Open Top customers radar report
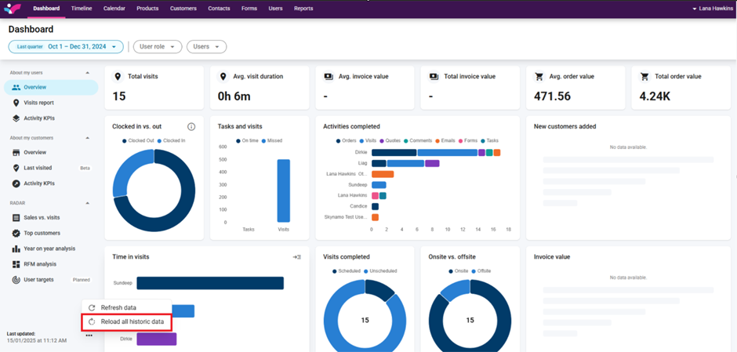The height and width of the screenshot is (352, 737). pyautogui.click(x=42, y=233)
